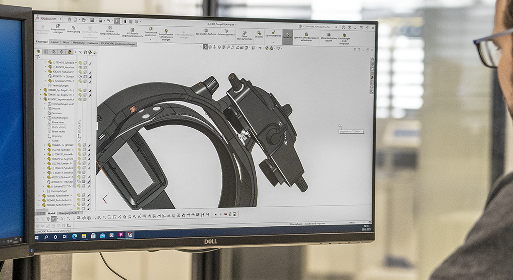The width and height of the screenshot is (513, 280).
Task: Click Momentaufnahme machen icon
Action: click(329, 37)
